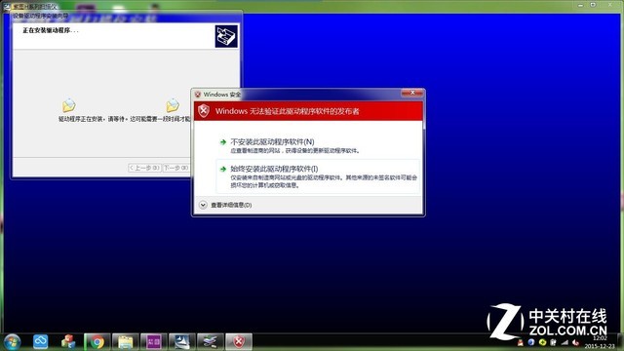Open the blue cloud app in taskbar
The image size is (624, 351).
[40, 341]
